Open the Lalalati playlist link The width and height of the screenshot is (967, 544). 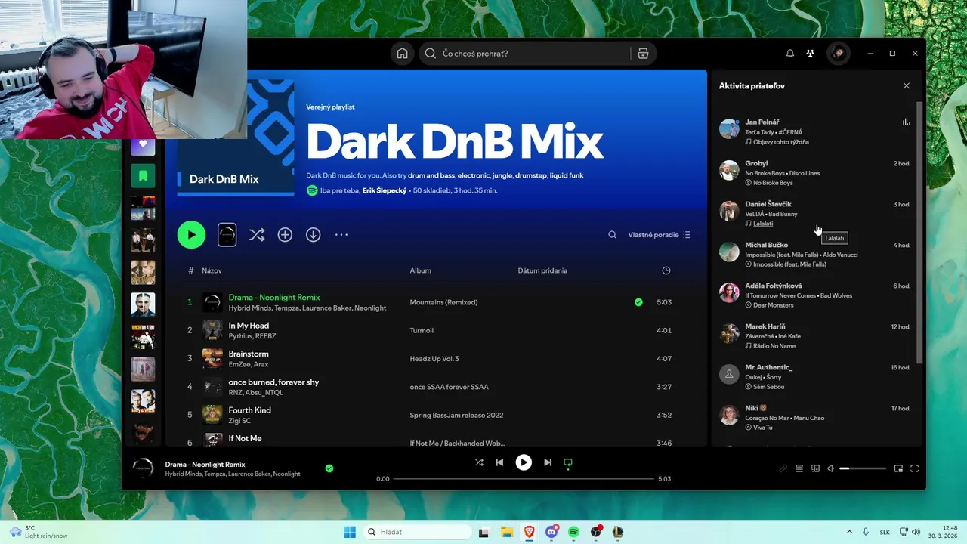point(763,224)
